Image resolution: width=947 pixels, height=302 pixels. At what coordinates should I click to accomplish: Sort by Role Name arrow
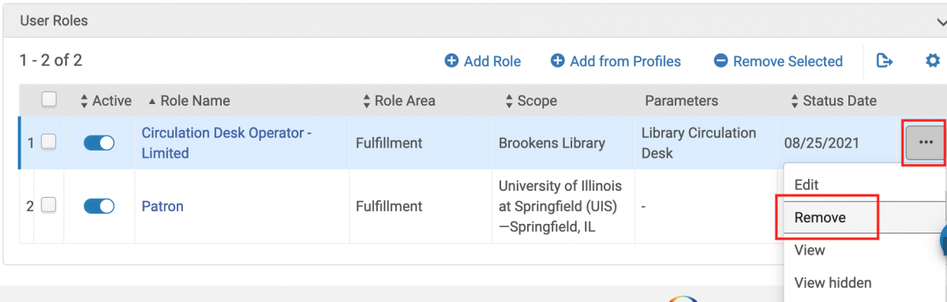click(x=151, y=101)
